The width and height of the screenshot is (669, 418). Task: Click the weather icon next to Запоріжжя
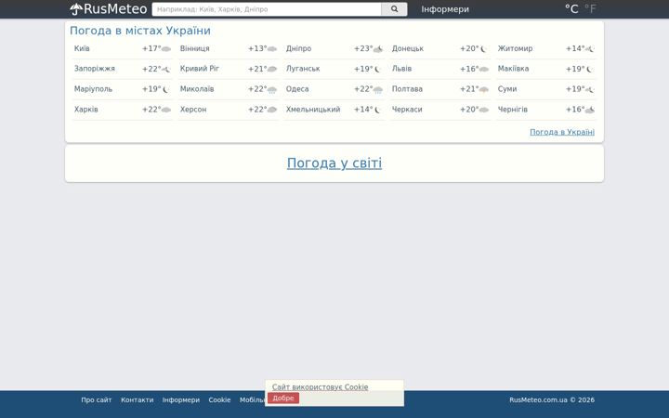166,69
